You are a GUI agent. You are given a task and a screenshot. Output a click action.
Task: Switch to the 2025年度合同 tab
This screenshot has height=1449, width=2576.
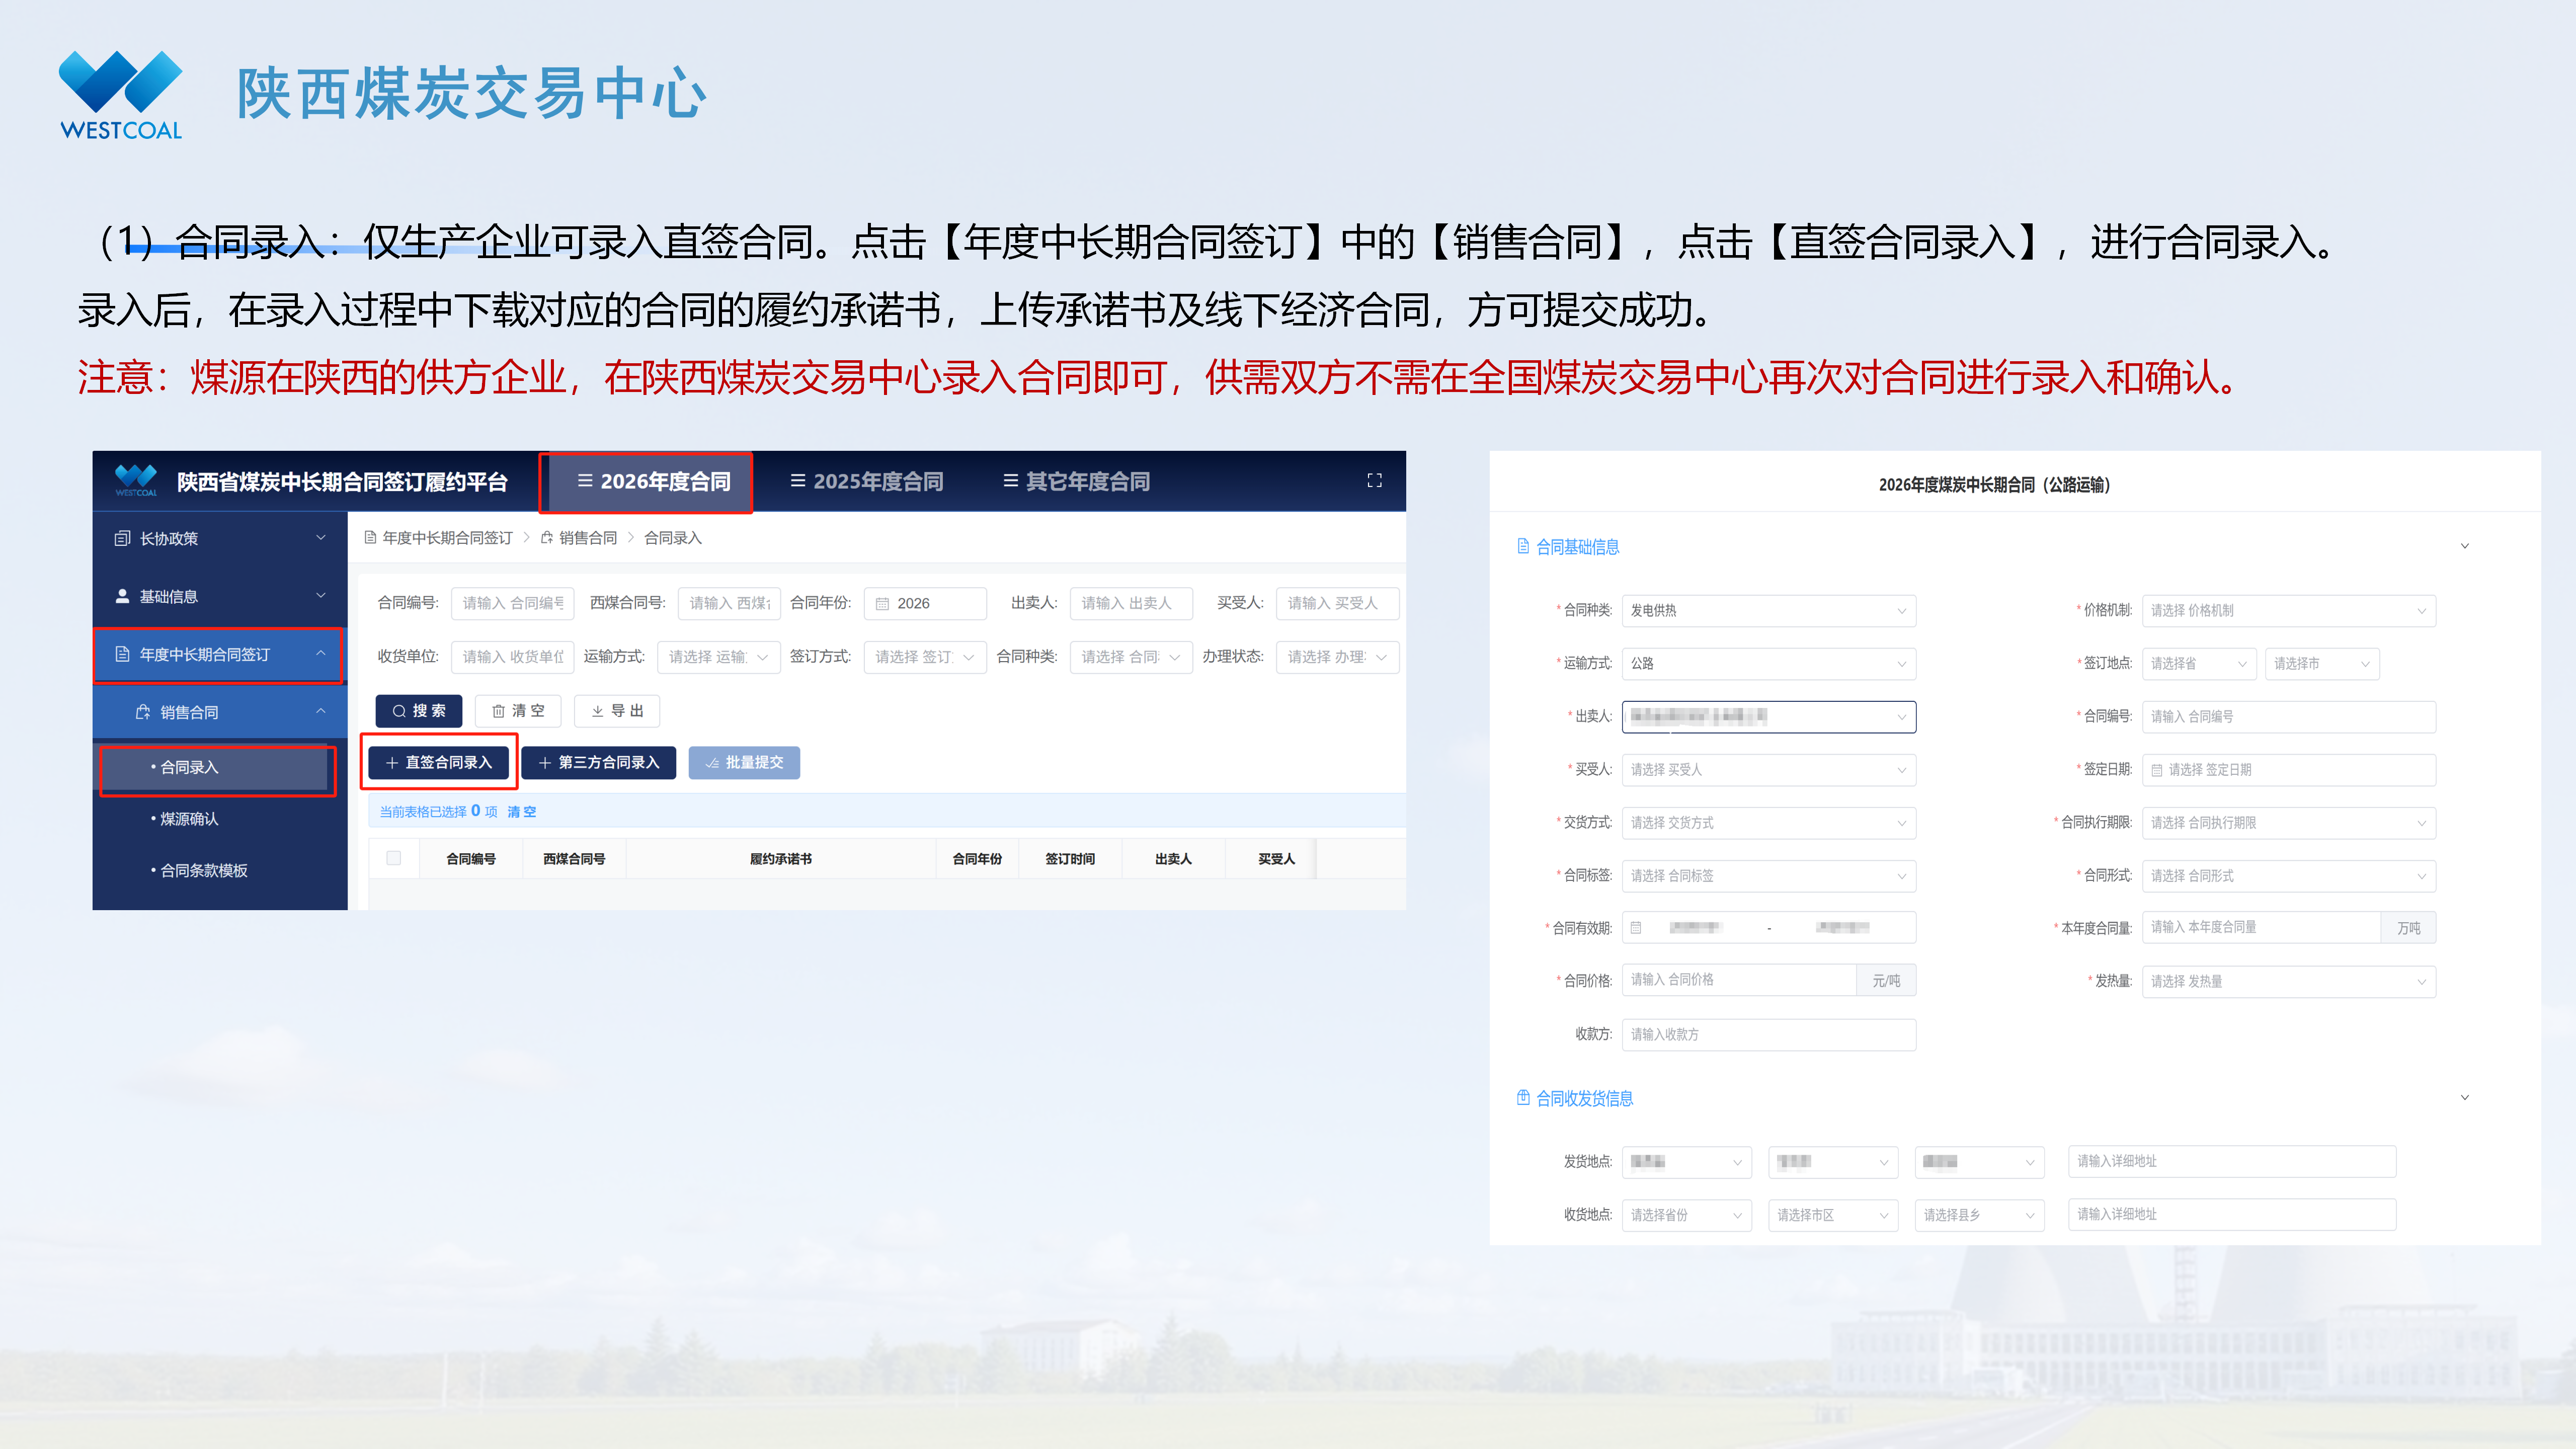pos(867,482)
